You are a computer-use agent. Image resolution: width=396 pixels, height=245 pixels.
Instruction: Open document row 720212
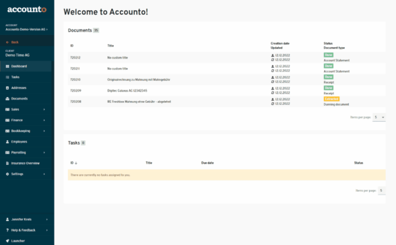(226, 57)
